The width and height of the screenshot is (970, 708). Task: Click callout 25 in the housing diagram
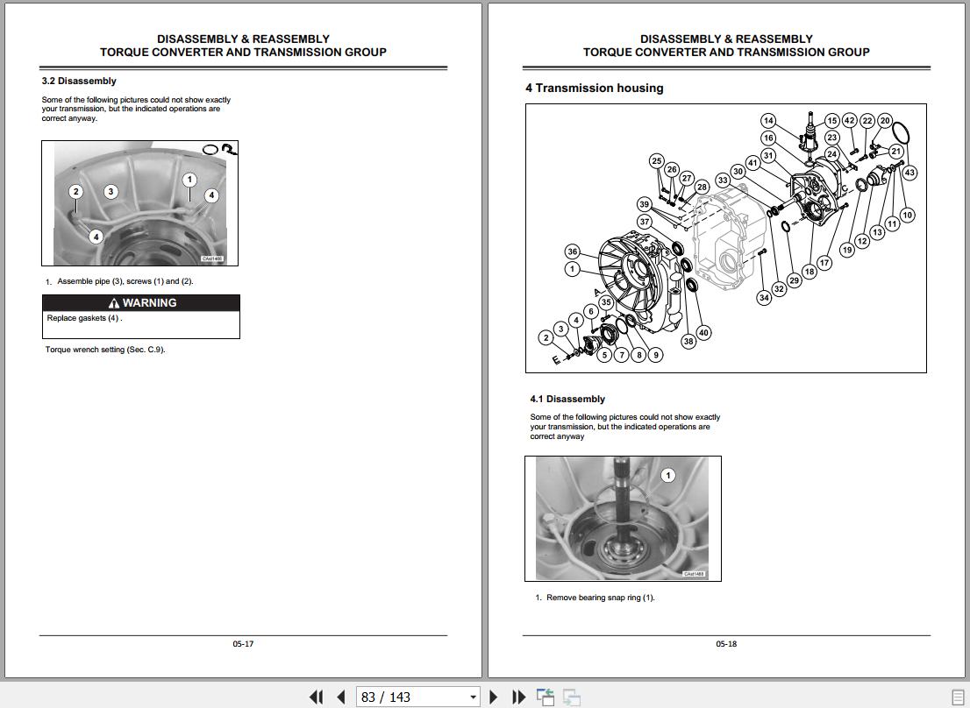coord(656,161)
